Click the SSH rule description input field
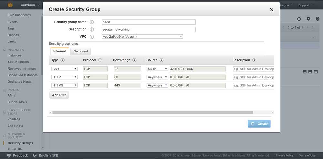 [x=253, y=69]
